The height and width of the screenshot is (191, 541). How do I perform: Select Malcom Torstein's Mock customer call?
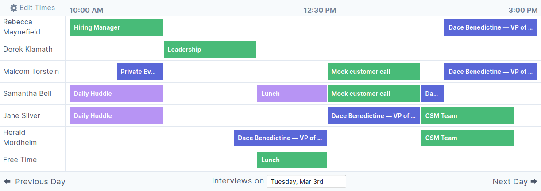coord(374,72)
